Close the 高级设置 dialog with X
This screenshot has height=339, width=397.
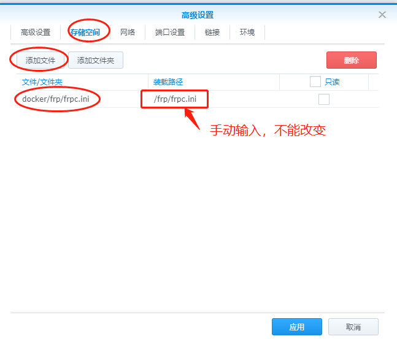(x=382, y=15)
